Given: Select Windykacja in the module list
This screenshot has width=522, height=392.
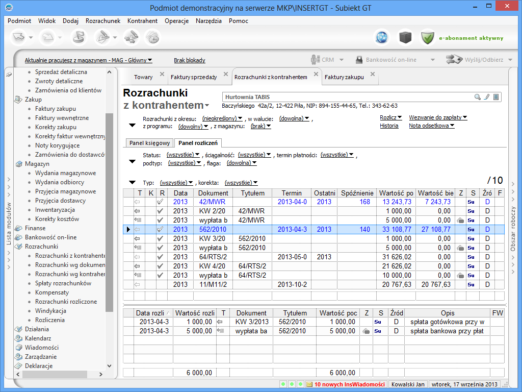Looking at the screenshot, I should 50,311.
